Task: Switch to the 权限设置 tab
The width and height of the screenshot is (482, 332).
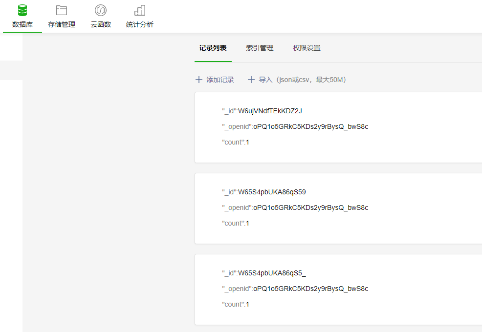Action: coord(307,48)
